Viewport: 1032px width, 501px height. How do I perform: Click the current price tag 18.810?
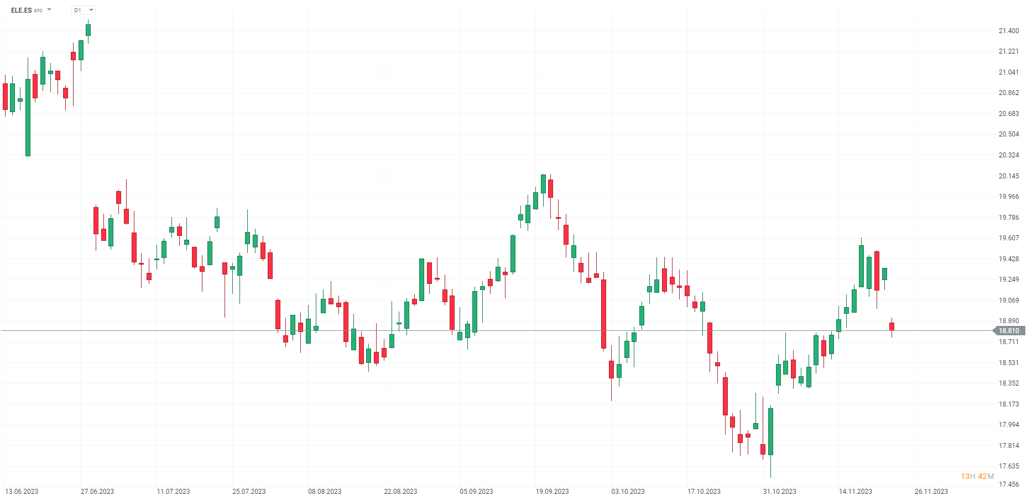(x=1009, y=331)
